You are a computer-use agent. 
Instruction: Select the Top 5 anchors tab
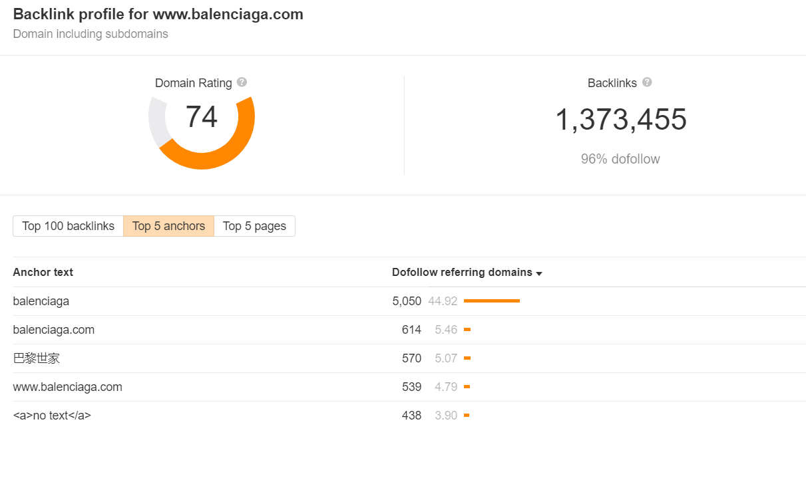(168, 226)
